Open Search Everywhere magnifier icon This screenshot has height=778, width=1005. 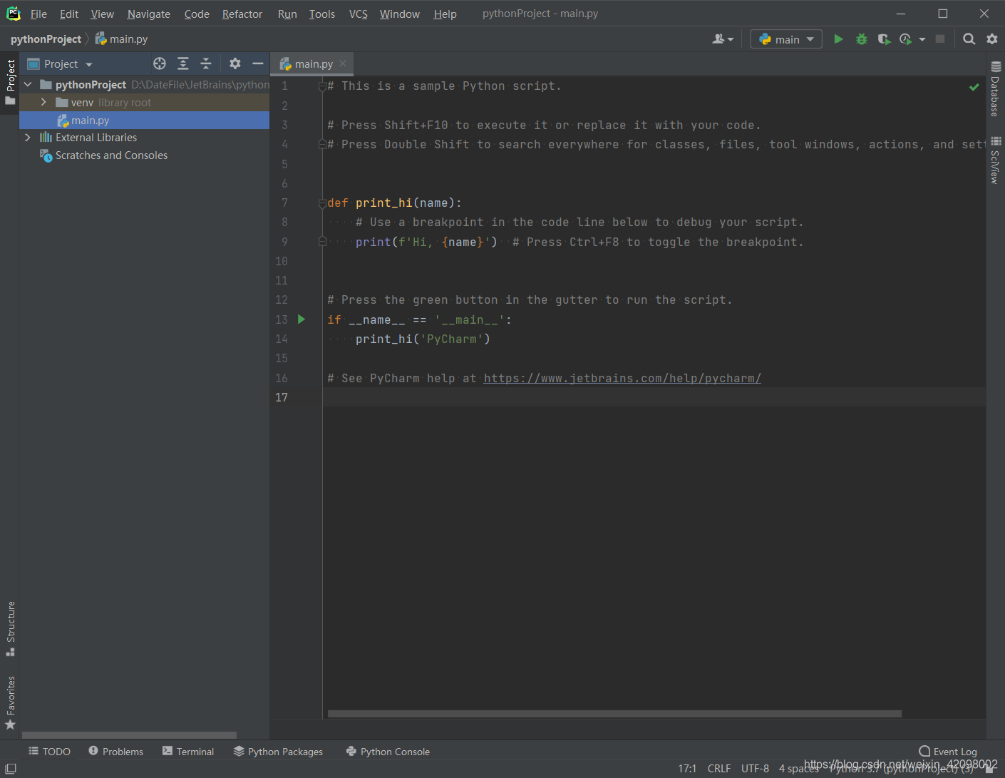[969, 39]
